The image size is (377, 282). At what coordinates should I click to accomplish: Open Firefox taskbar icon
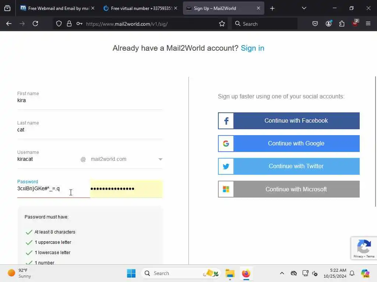pos(246,273)
